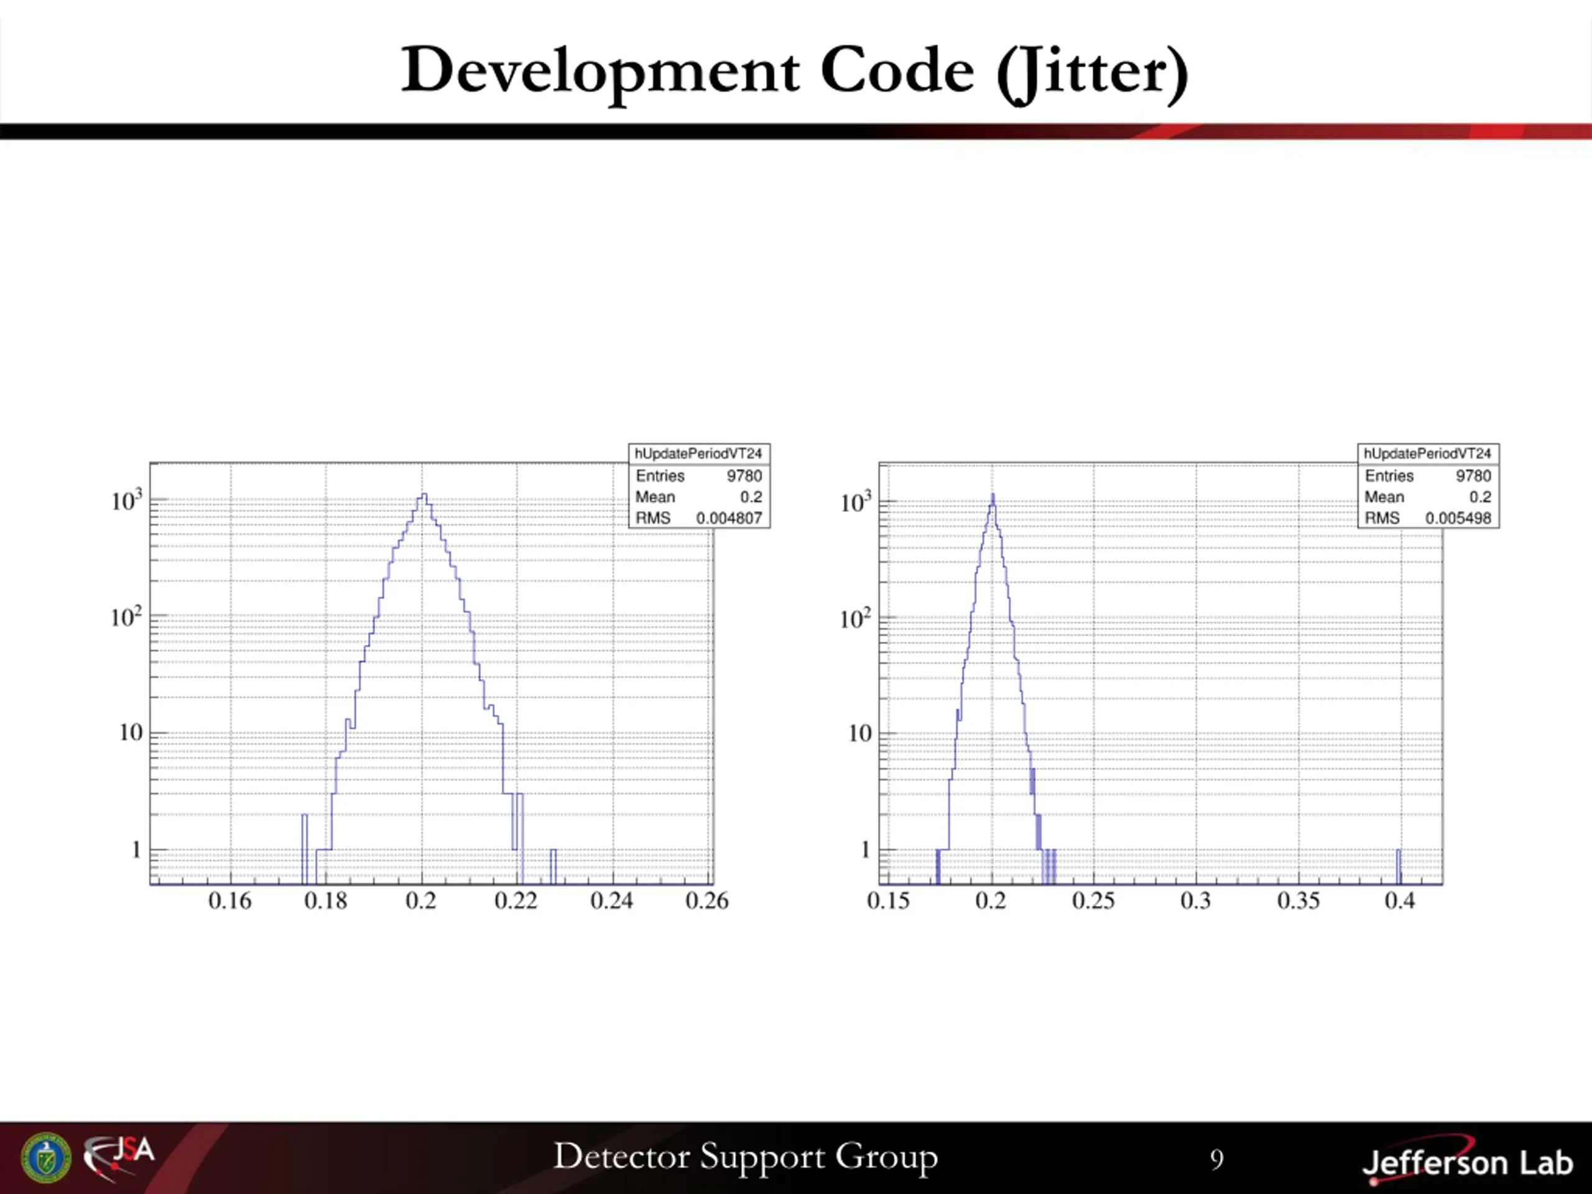1592x1194 pixels.
Task: Click the right histogram plot
Action: tap(1160, 673)
